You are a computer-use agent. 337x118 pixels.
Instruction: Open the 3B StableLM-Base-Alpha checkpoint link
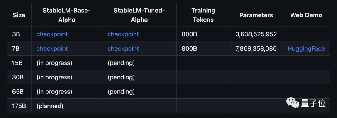[52, 34]
